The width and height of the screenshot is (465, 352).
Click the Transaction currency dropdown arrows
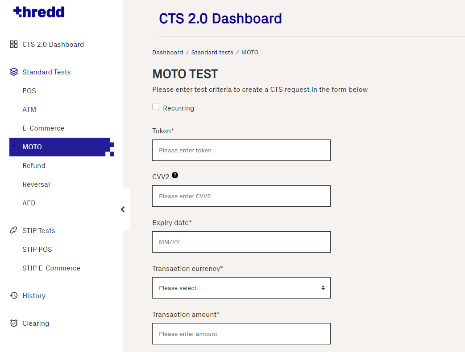(323, 288)
